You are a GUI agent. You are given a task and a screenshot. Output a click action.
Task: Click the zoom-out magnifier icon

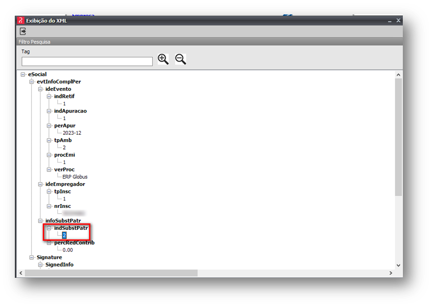pyautogui.click(x=181, y=59)
